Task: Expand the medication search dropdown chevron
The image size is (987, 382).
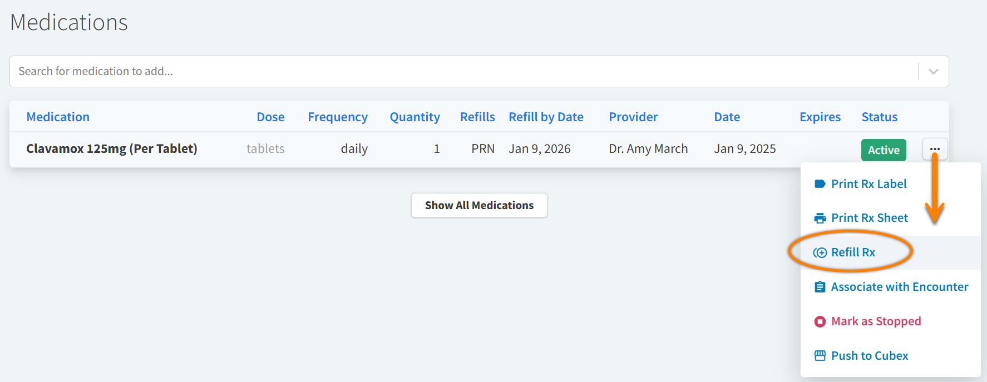Action: coord(933,72)
